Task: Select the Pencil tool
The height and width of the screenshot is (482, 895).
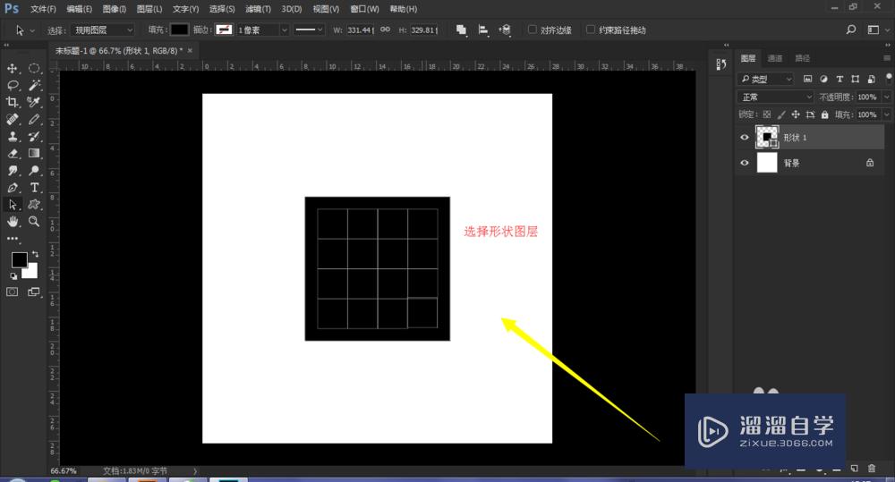Action: pos(34,119)
